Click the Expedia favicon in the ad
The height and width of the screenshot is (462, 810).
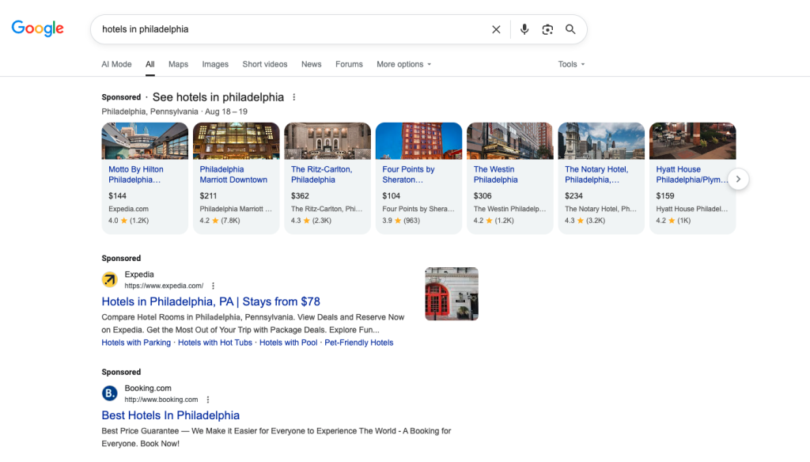pyautogui.click(x=109, y=279)
